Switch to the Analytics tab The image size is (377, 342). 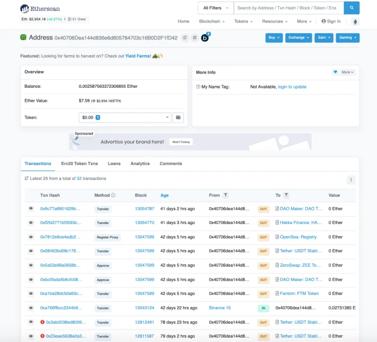click(x=140, y=164)
